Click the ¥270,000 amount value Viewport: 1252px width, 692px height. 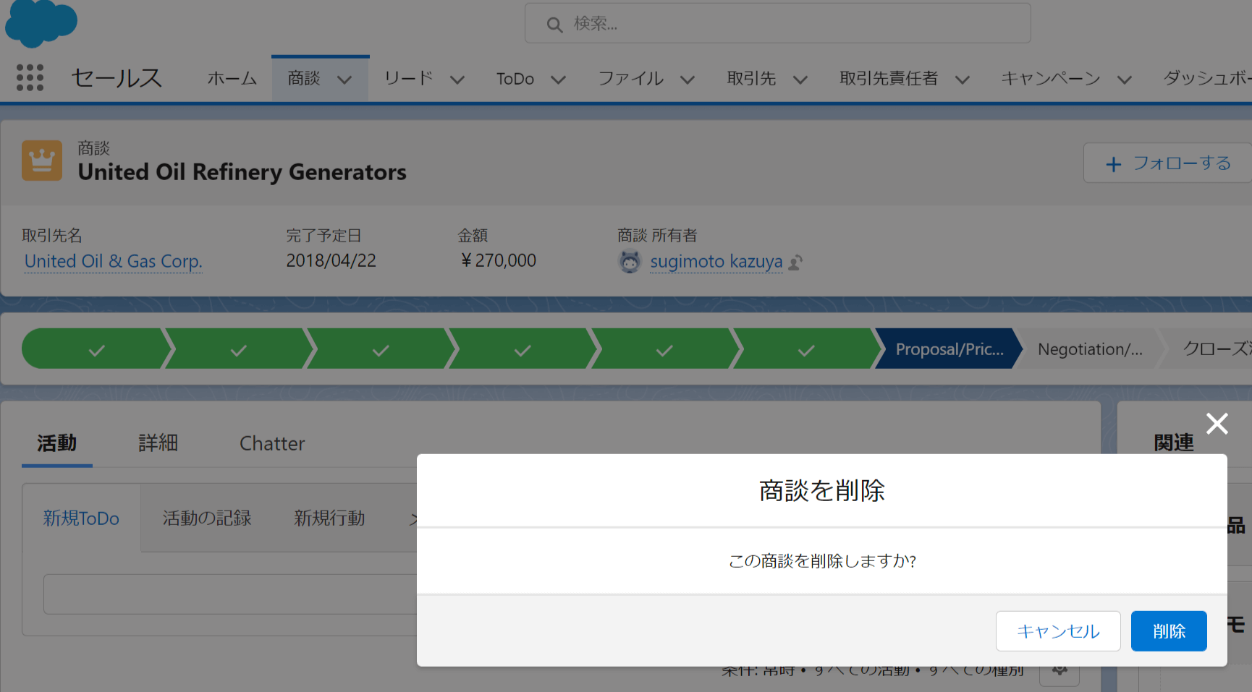click(499, 261)
